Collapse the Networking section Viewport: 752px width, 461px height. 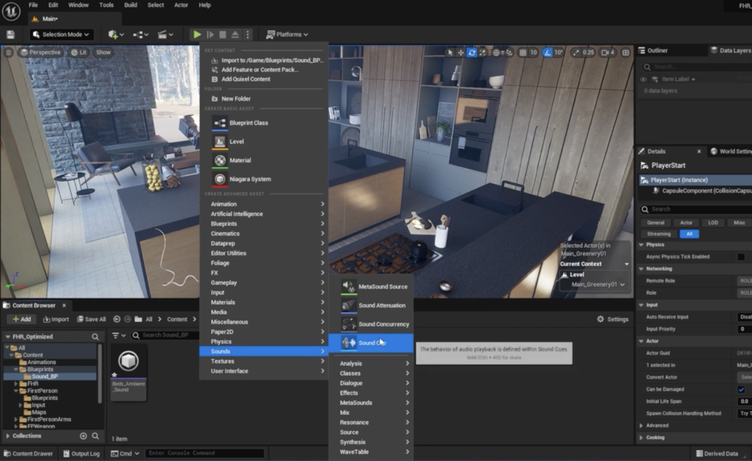[641, 269]
